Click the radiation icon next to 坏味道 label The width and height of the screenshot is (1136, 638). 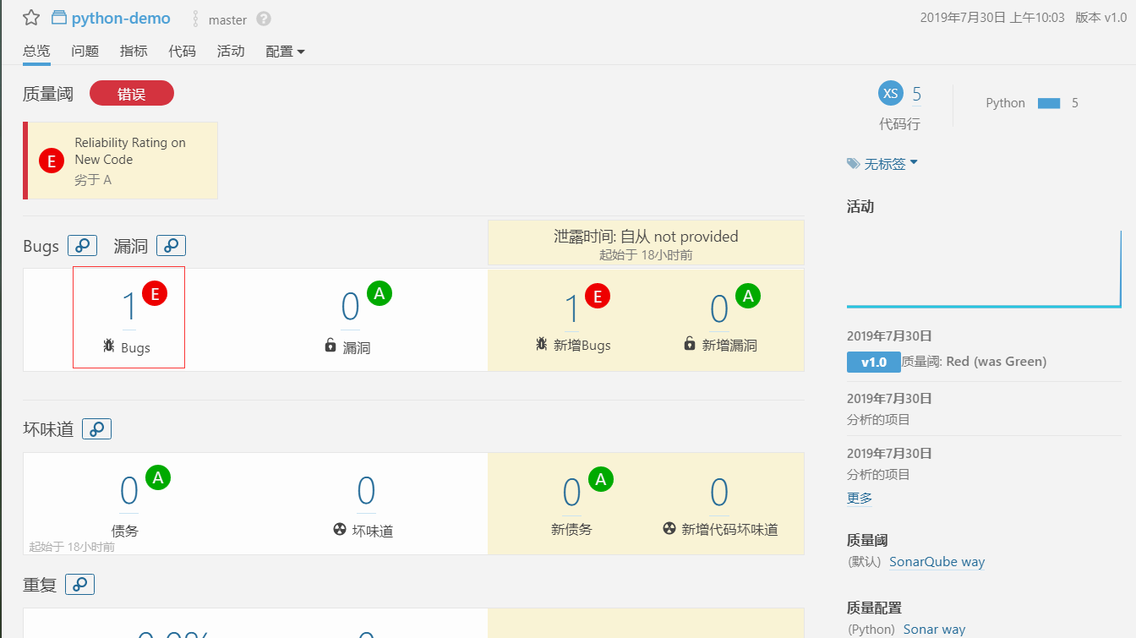click(340, 529)
